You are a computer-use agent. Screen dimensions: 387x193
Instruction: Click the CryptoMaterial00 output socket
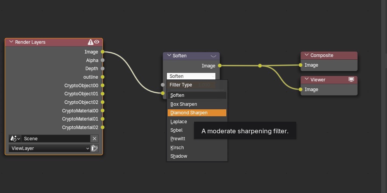[102, 110]
